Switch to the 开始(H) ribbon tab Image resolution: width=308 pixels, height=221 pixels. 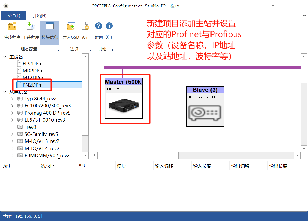[40, 15]
